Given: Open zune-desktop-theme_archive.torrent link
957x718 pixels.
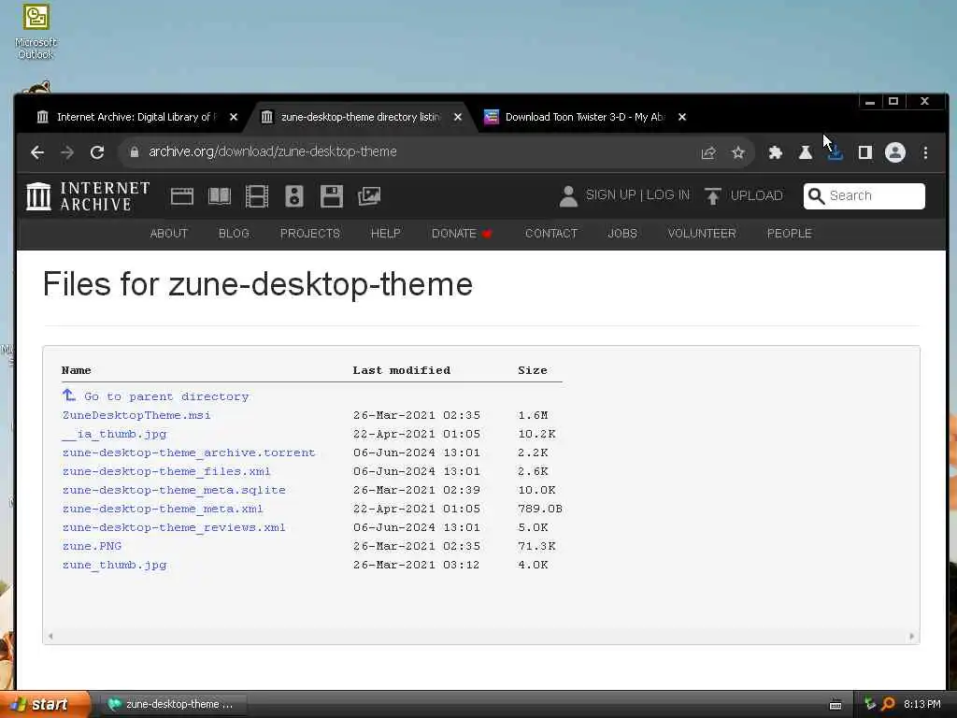Looking at the screenshot, I should click(189, 452).
